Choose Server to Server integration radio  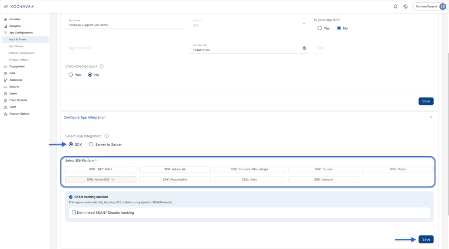(91, 144)
